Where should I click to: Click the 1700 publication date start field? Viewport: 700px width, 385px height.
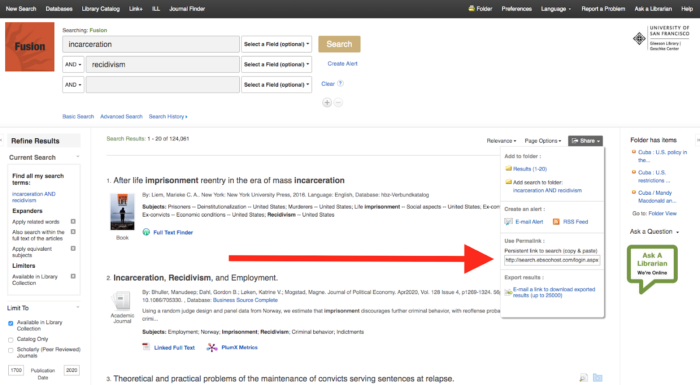coord(16,370)
